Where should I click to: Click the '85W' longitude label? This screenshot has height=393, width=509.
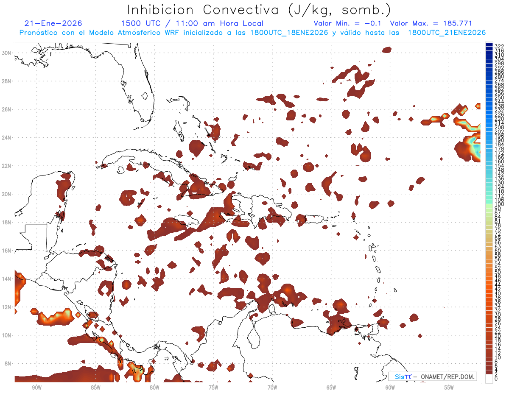[x=95, y=387]
